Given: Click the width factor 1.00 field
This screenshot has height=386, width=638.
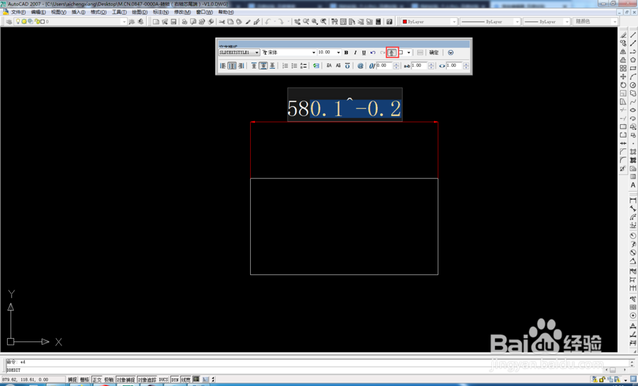Looking at the screenshot, I should click(x=454, y=66).
